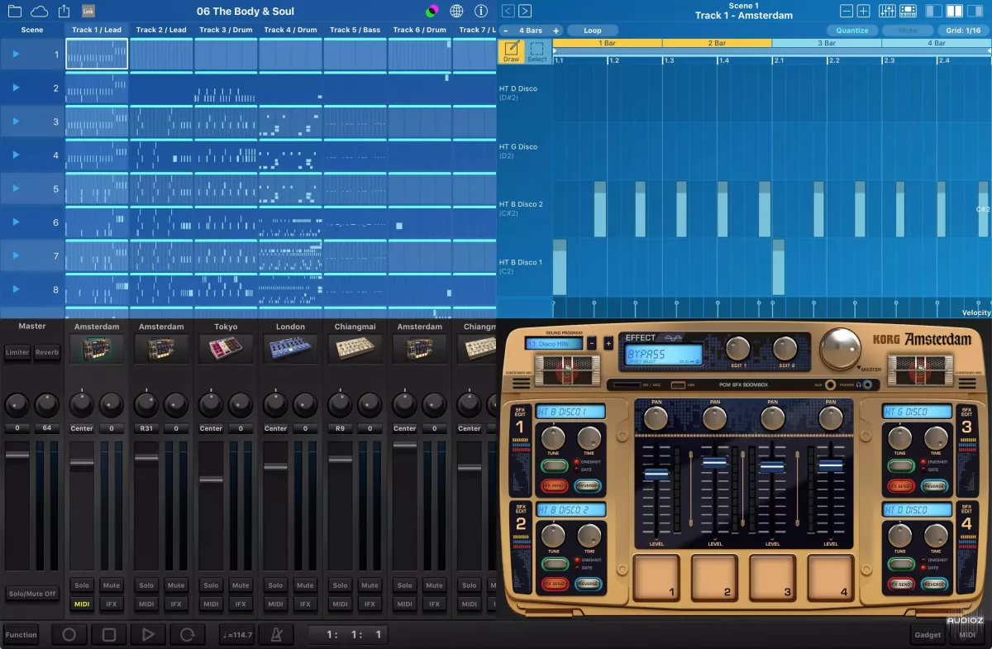Open the BYPASS effect select display

663,356
